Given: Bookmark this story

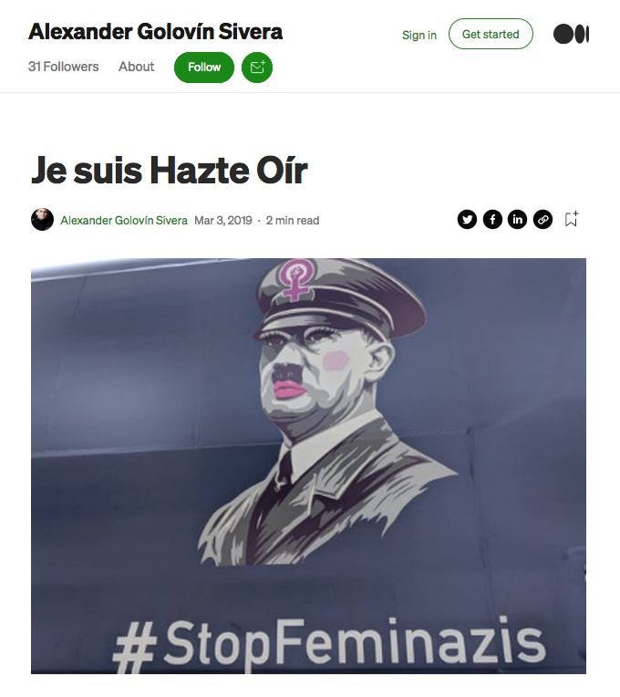Looking at the screenshot, I should (571, 219).
